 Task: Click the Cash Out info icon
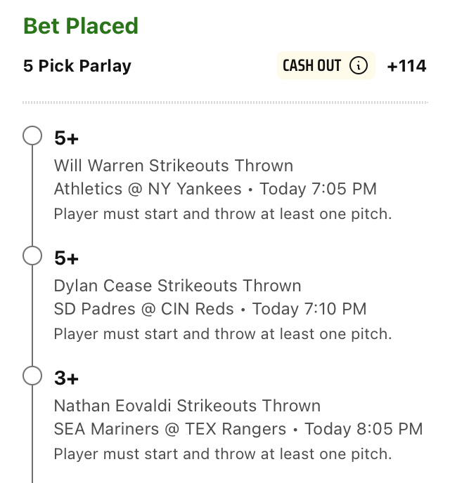[x=359, y=65]
